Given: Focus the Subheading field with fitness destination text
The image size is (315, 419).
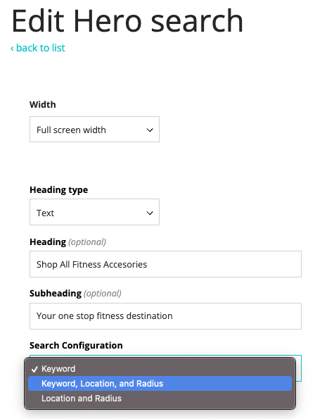Looking at the screenshot, I should (x=165, y=316).
